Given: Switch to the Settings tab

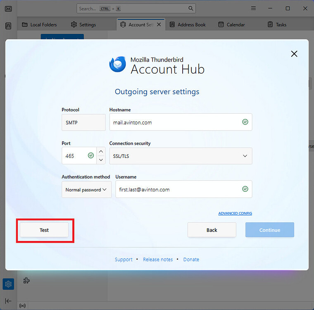Looking at the screenshot, I should [83, 25].
